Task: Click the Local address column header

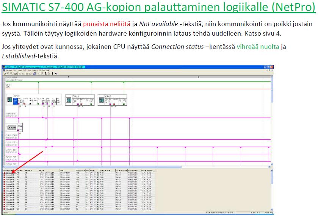Action: coord(134,171)
